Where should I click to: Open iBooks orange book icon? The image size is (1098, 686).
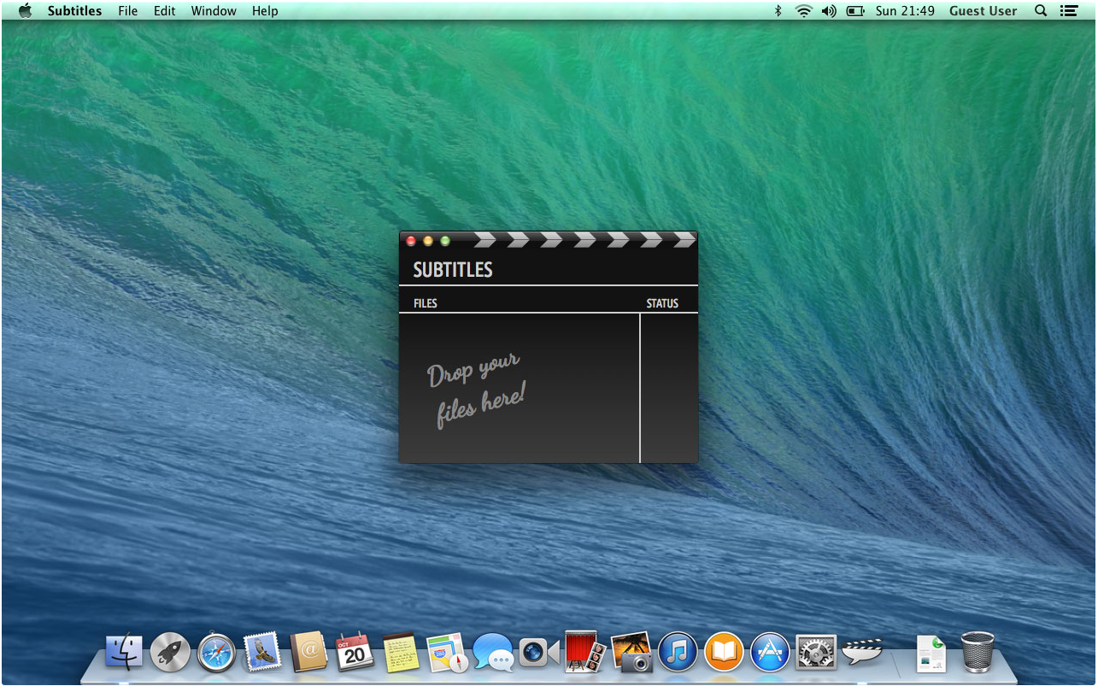point(724,653)
